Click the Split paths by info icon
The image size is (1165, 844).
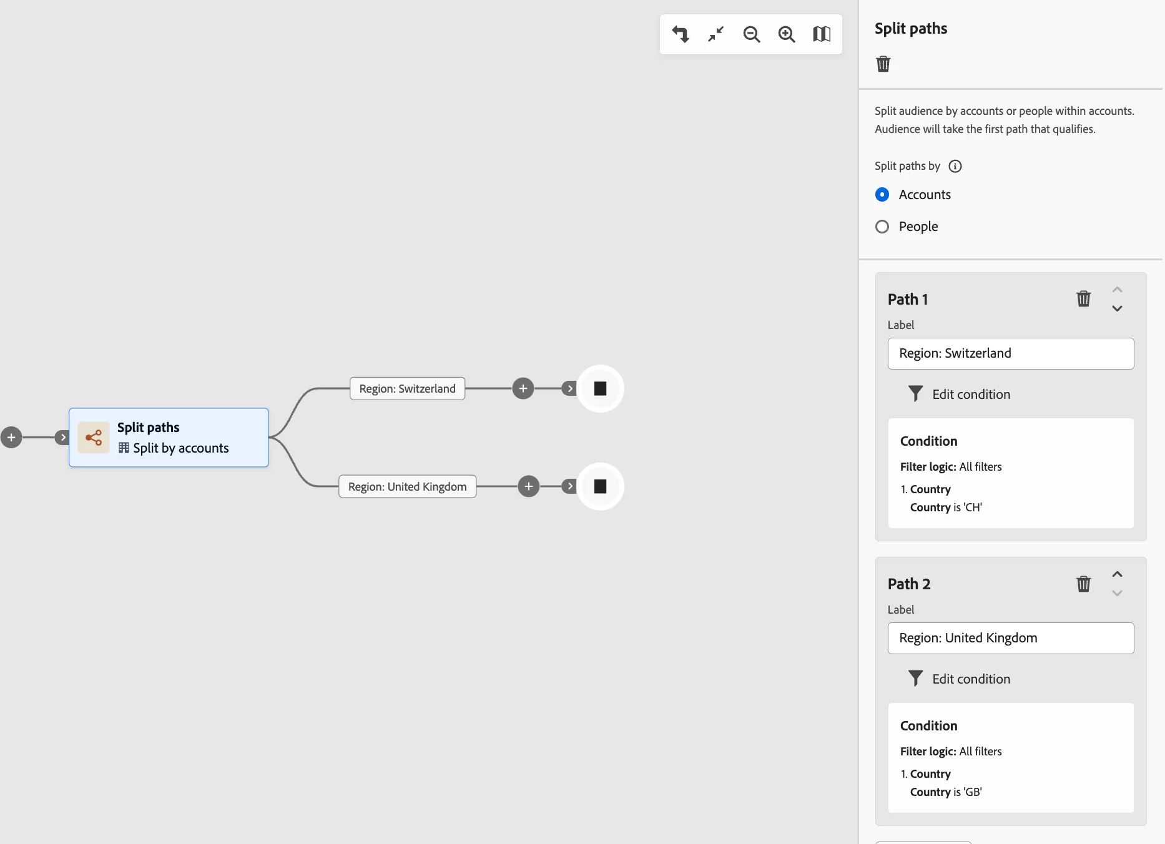(x=955, y=166)
